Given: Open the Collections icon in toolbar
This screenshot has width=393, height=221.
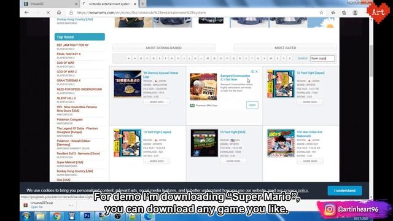Looking at the screenshot, I should click(x=344, y=12).
